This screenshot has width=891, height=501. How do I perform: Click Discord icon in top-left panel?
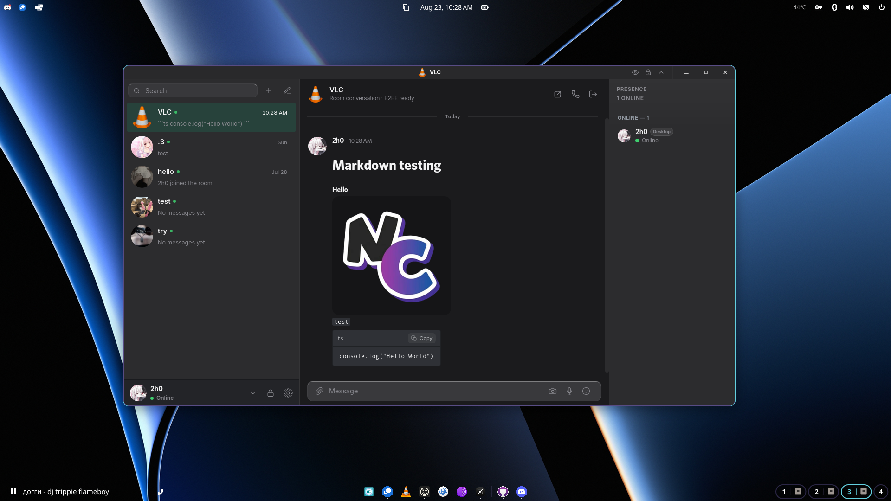coord(7,7)
